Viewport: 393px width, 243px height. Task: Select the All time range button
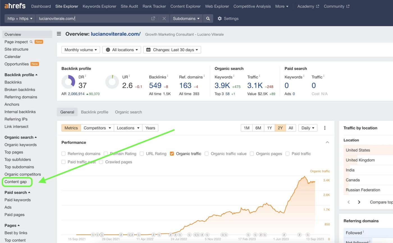[x=291, y=128]
